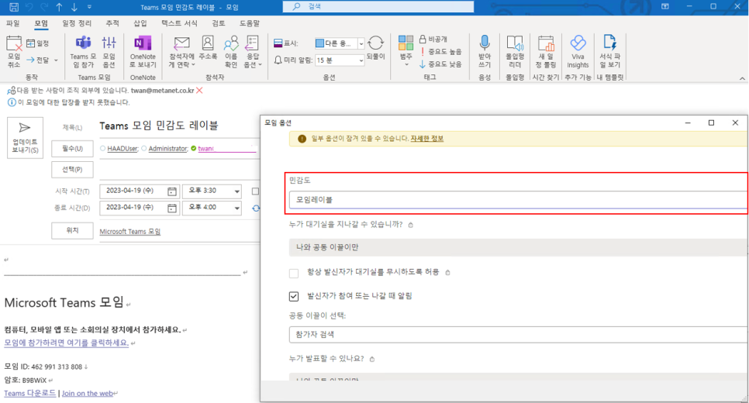
Task: Open the 파일 file tab
Action: pyautogui.click(x=13, y=23)
